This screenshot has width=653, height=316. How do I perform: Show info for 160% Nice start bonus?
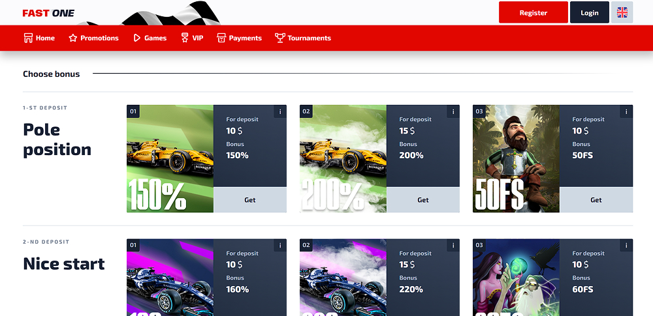tap(280, 246)
